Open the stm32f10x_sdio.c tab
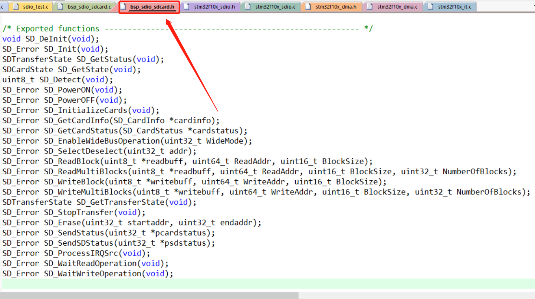The width and height of the screenshot is (535, 299). tap(271, 7)
